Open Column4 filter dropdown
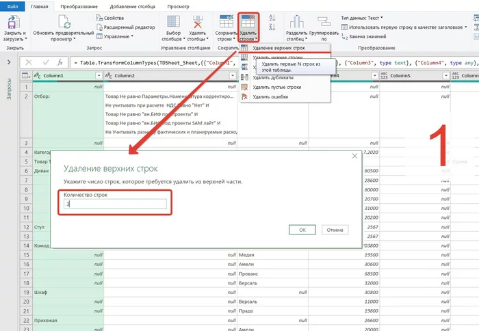The width and height of the screenshot is (479, 331). pos(374,75)
